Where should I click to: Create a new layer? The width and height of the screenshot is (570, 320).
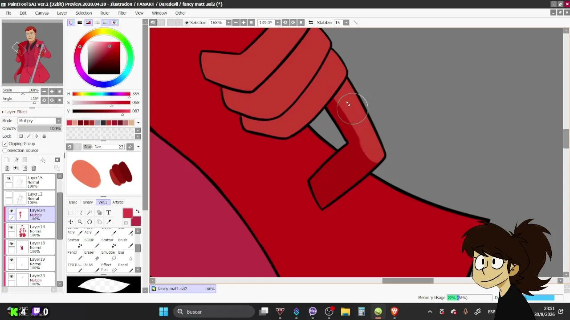pos(7,160)
